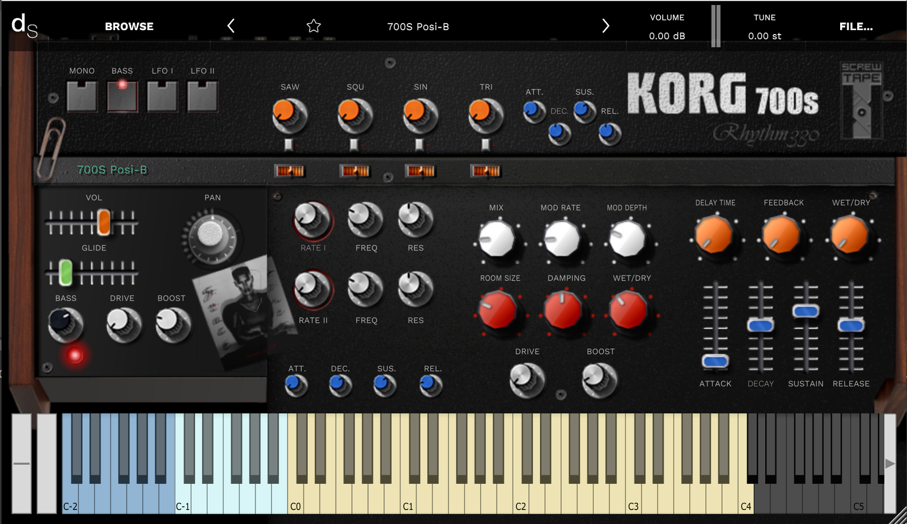Image resolution: width=907 pixels, height=524 pixels.
Task: Click the Screw Tape logo icon
Action: coord(861,100)
